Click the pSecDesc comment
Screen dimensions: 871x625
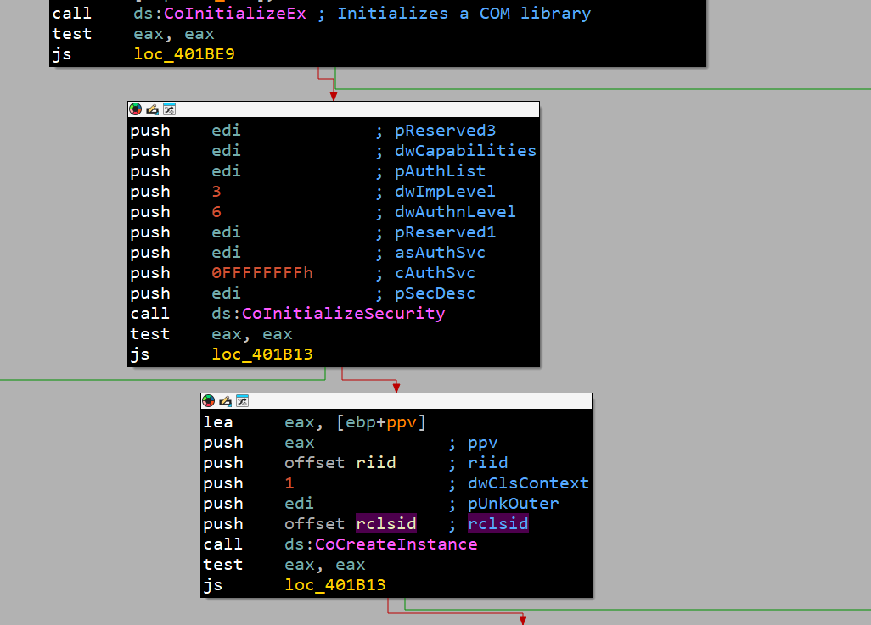435,293
